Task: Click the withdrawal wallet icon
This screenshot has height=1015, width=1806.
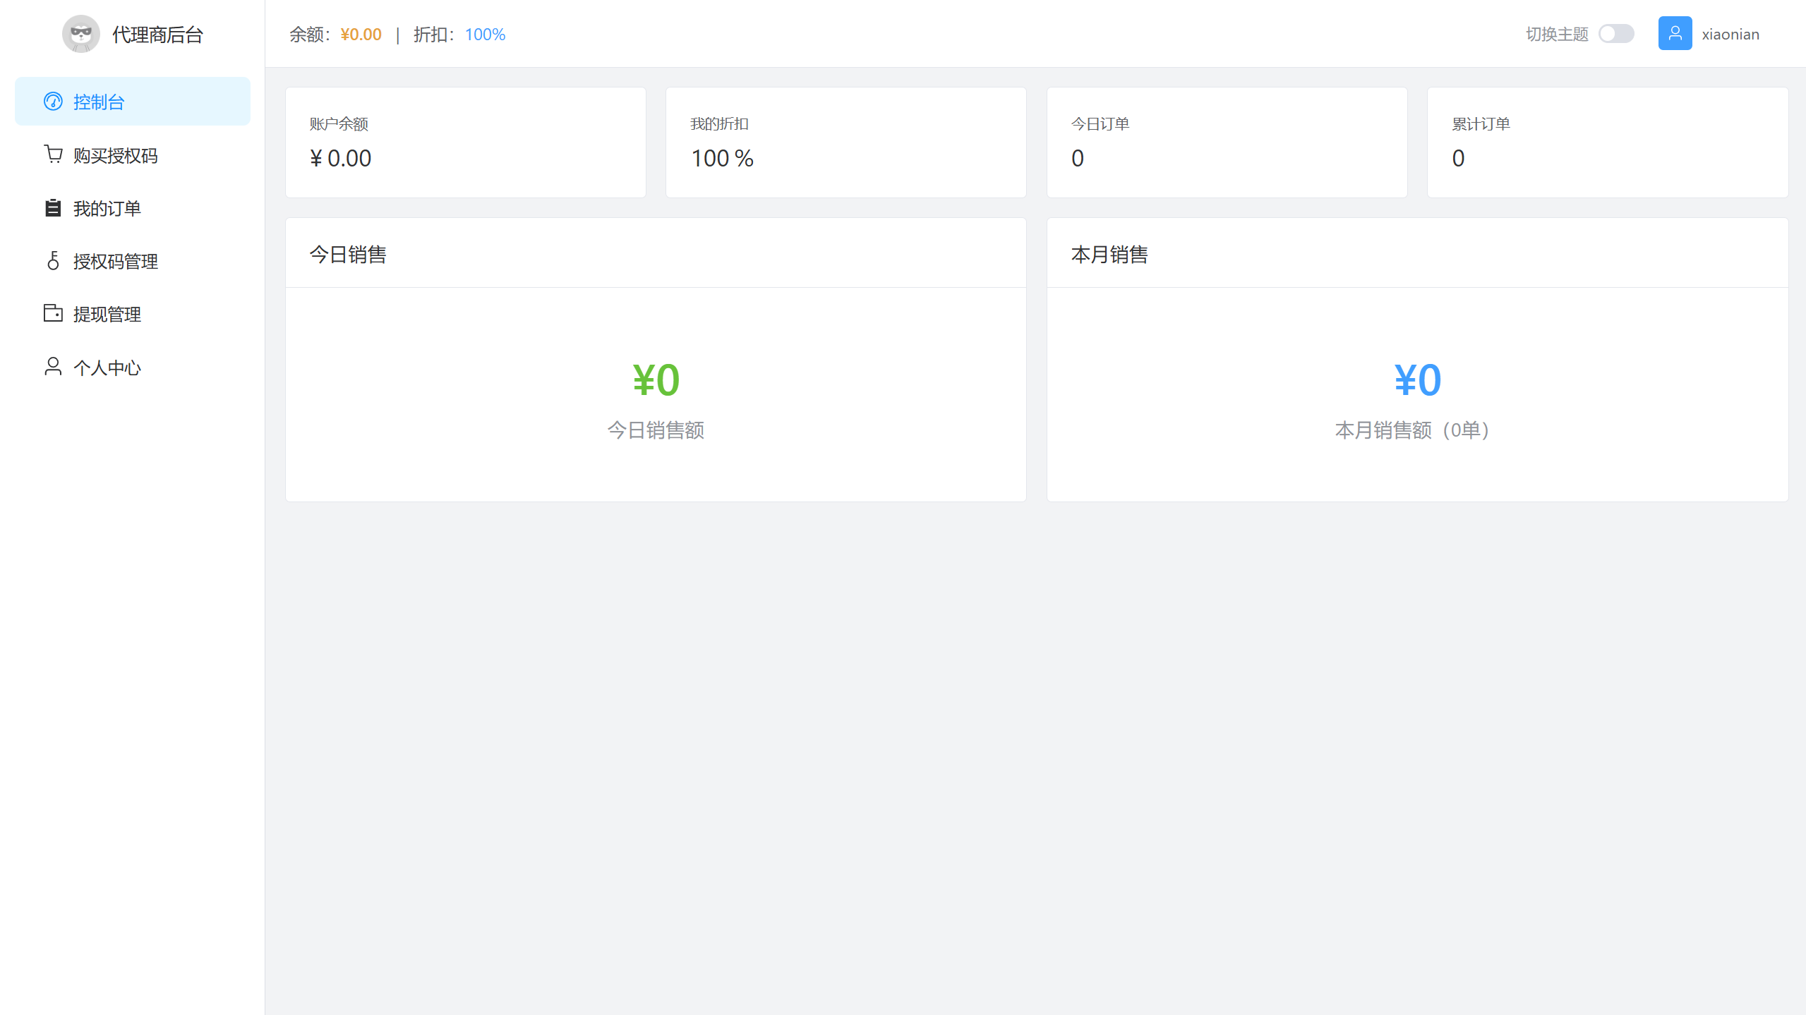Action: click(x=53, y=313)
